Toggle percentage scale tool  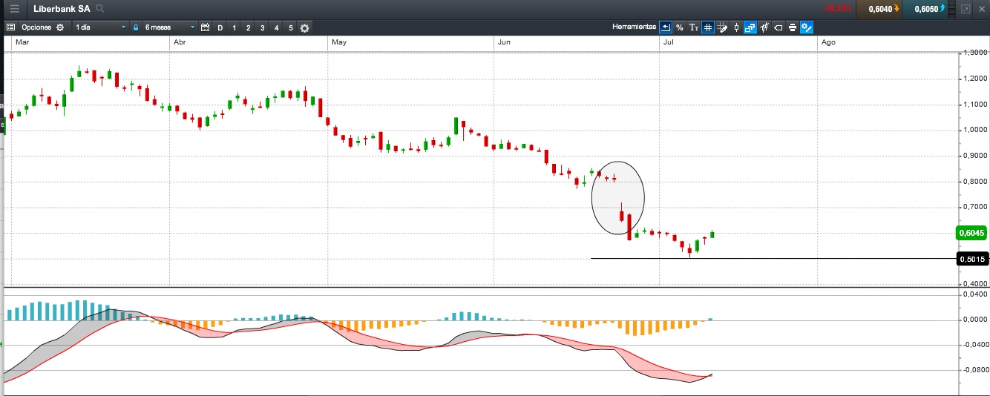click(x=679, y=27)
